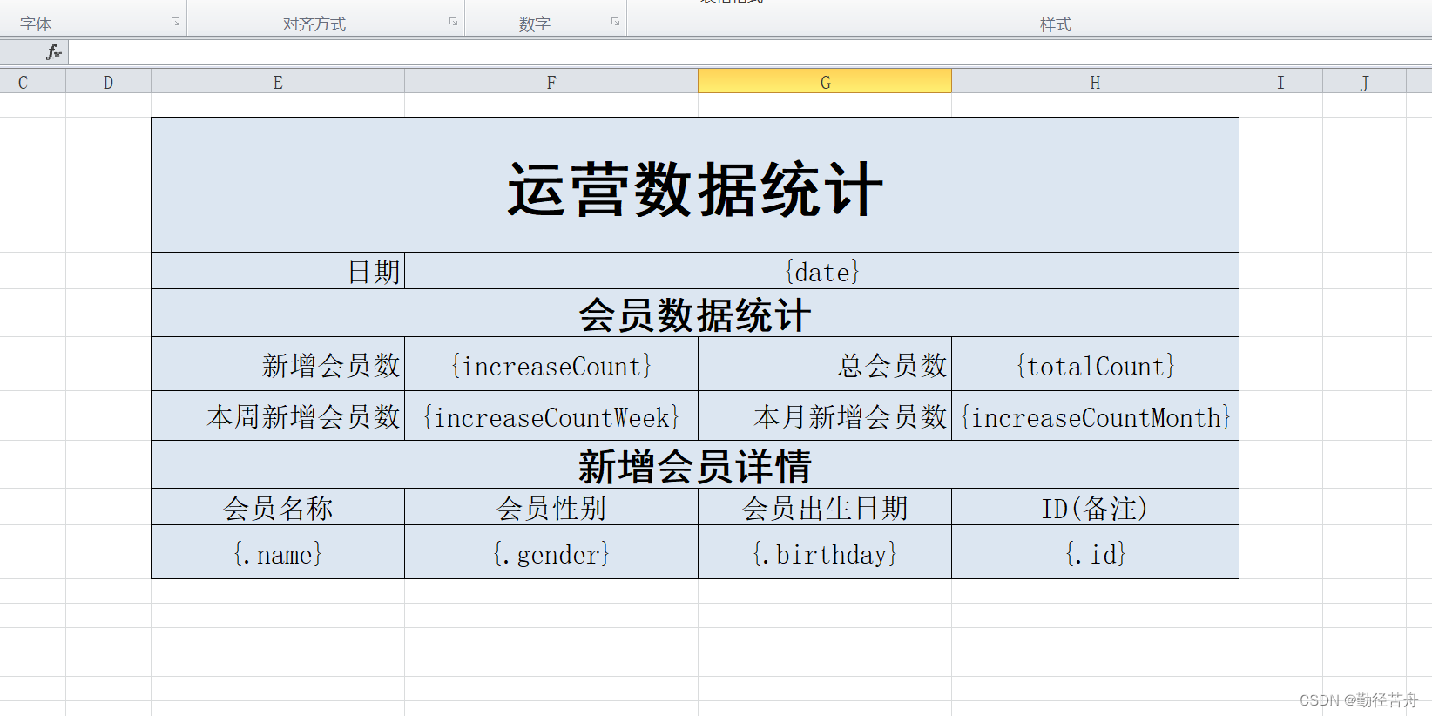Image resolution: width=1432 pixels, height=716 pixels.
Task: Select column C header
Action: (x=32, y=82)
